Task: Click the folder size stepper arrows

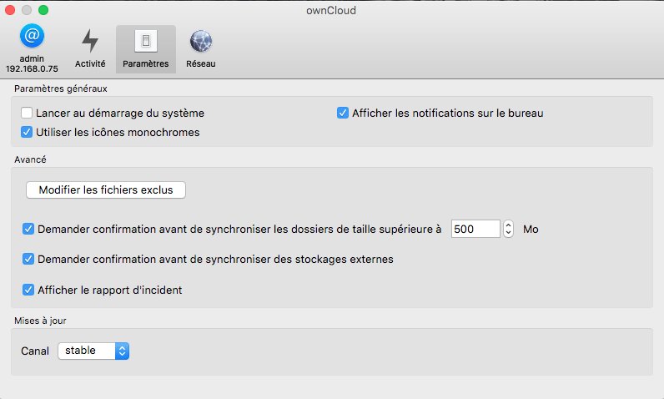Action: pyautogui.click(x=509, y=229)
